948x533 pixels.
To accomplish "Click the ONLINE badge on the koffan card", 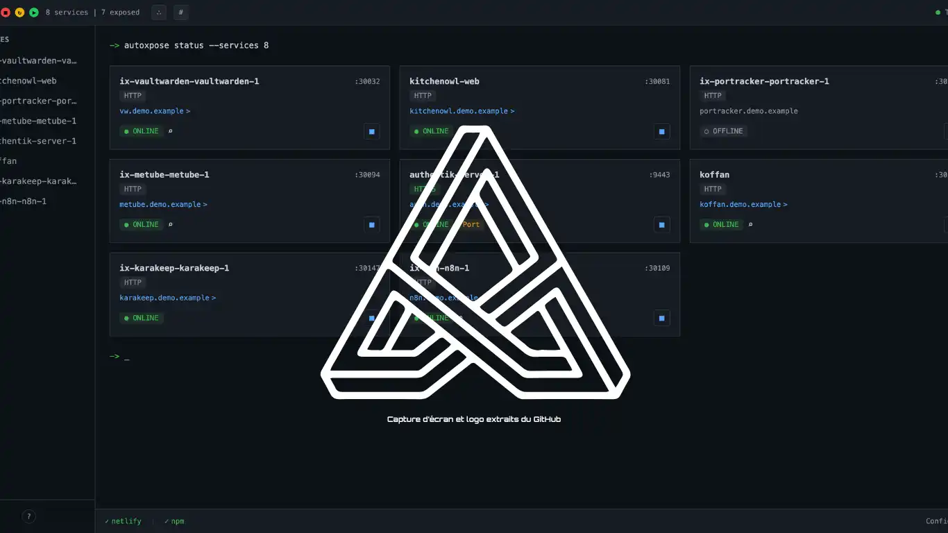I will pos(722,225).
